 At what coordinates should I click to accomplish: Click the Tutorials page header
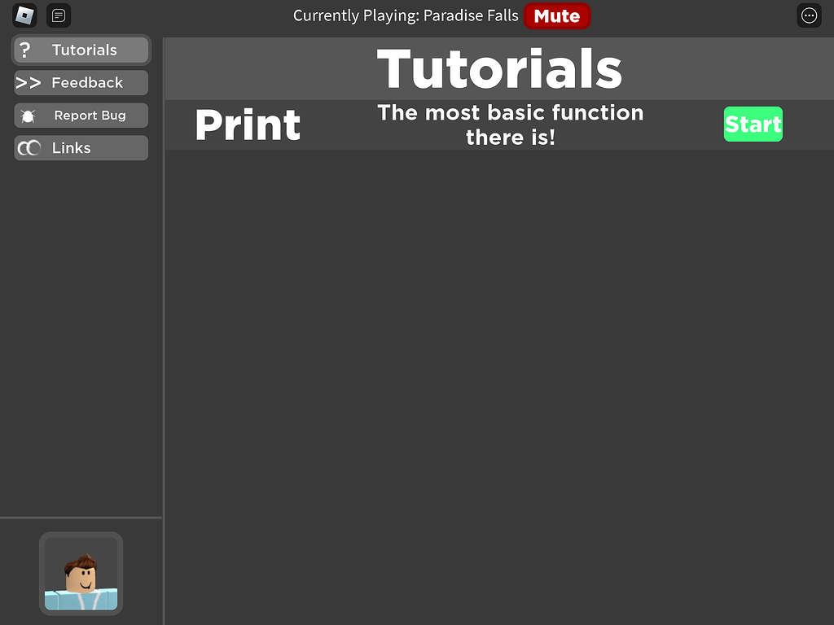tap(499, 70)
